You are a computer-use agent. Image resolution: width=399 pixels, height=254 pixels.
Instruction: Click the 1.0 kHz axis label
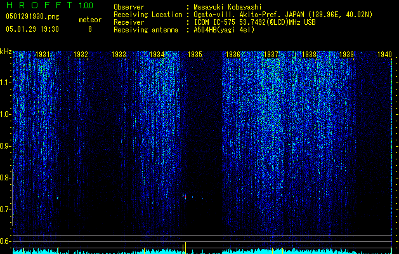[x=5, y=114]
